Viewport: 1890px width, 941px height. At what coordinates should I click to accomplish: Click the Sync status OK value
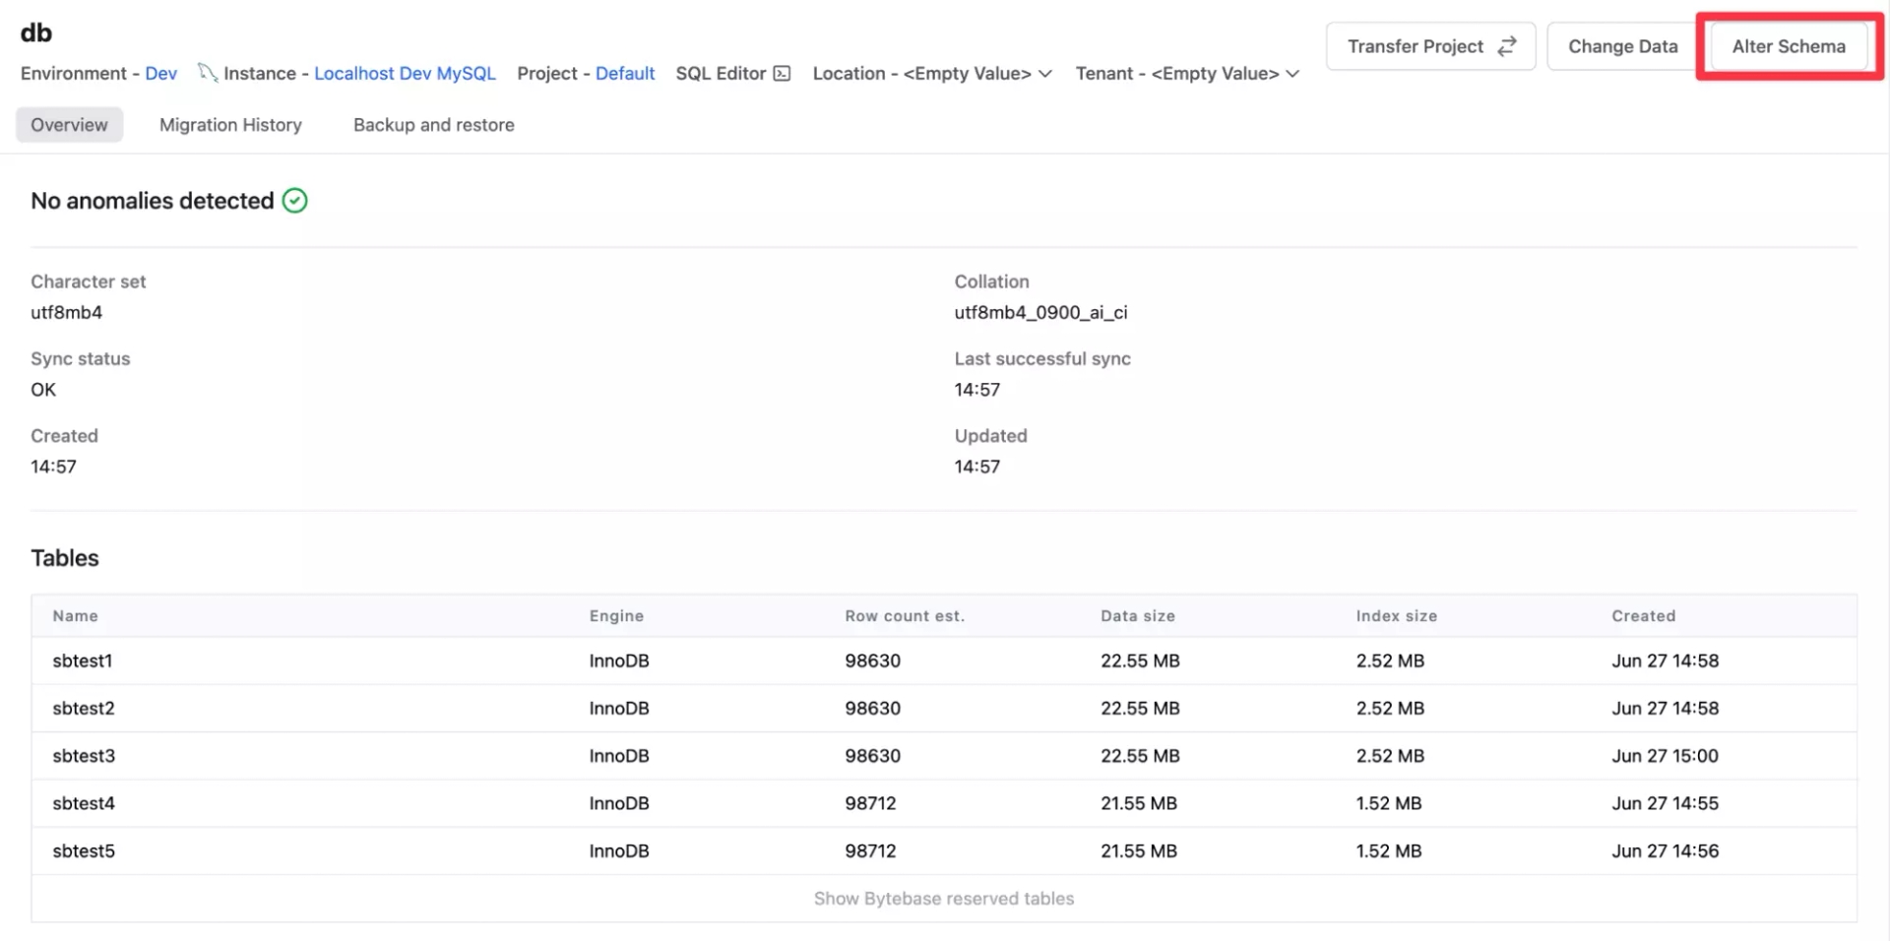[x=43, y=390]
